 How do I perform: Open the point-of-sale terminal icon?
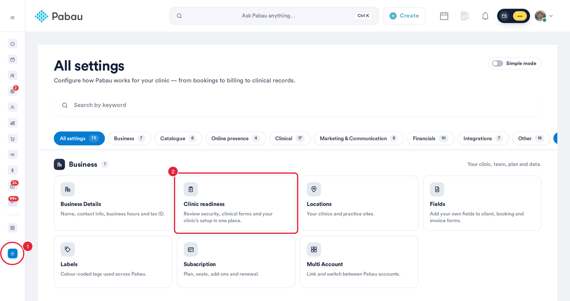pyautogui.click(x=465, y=16)
